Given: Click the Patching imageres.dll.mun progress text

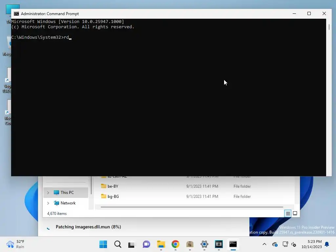Looking at the screenshot, I should coord(88,227).
